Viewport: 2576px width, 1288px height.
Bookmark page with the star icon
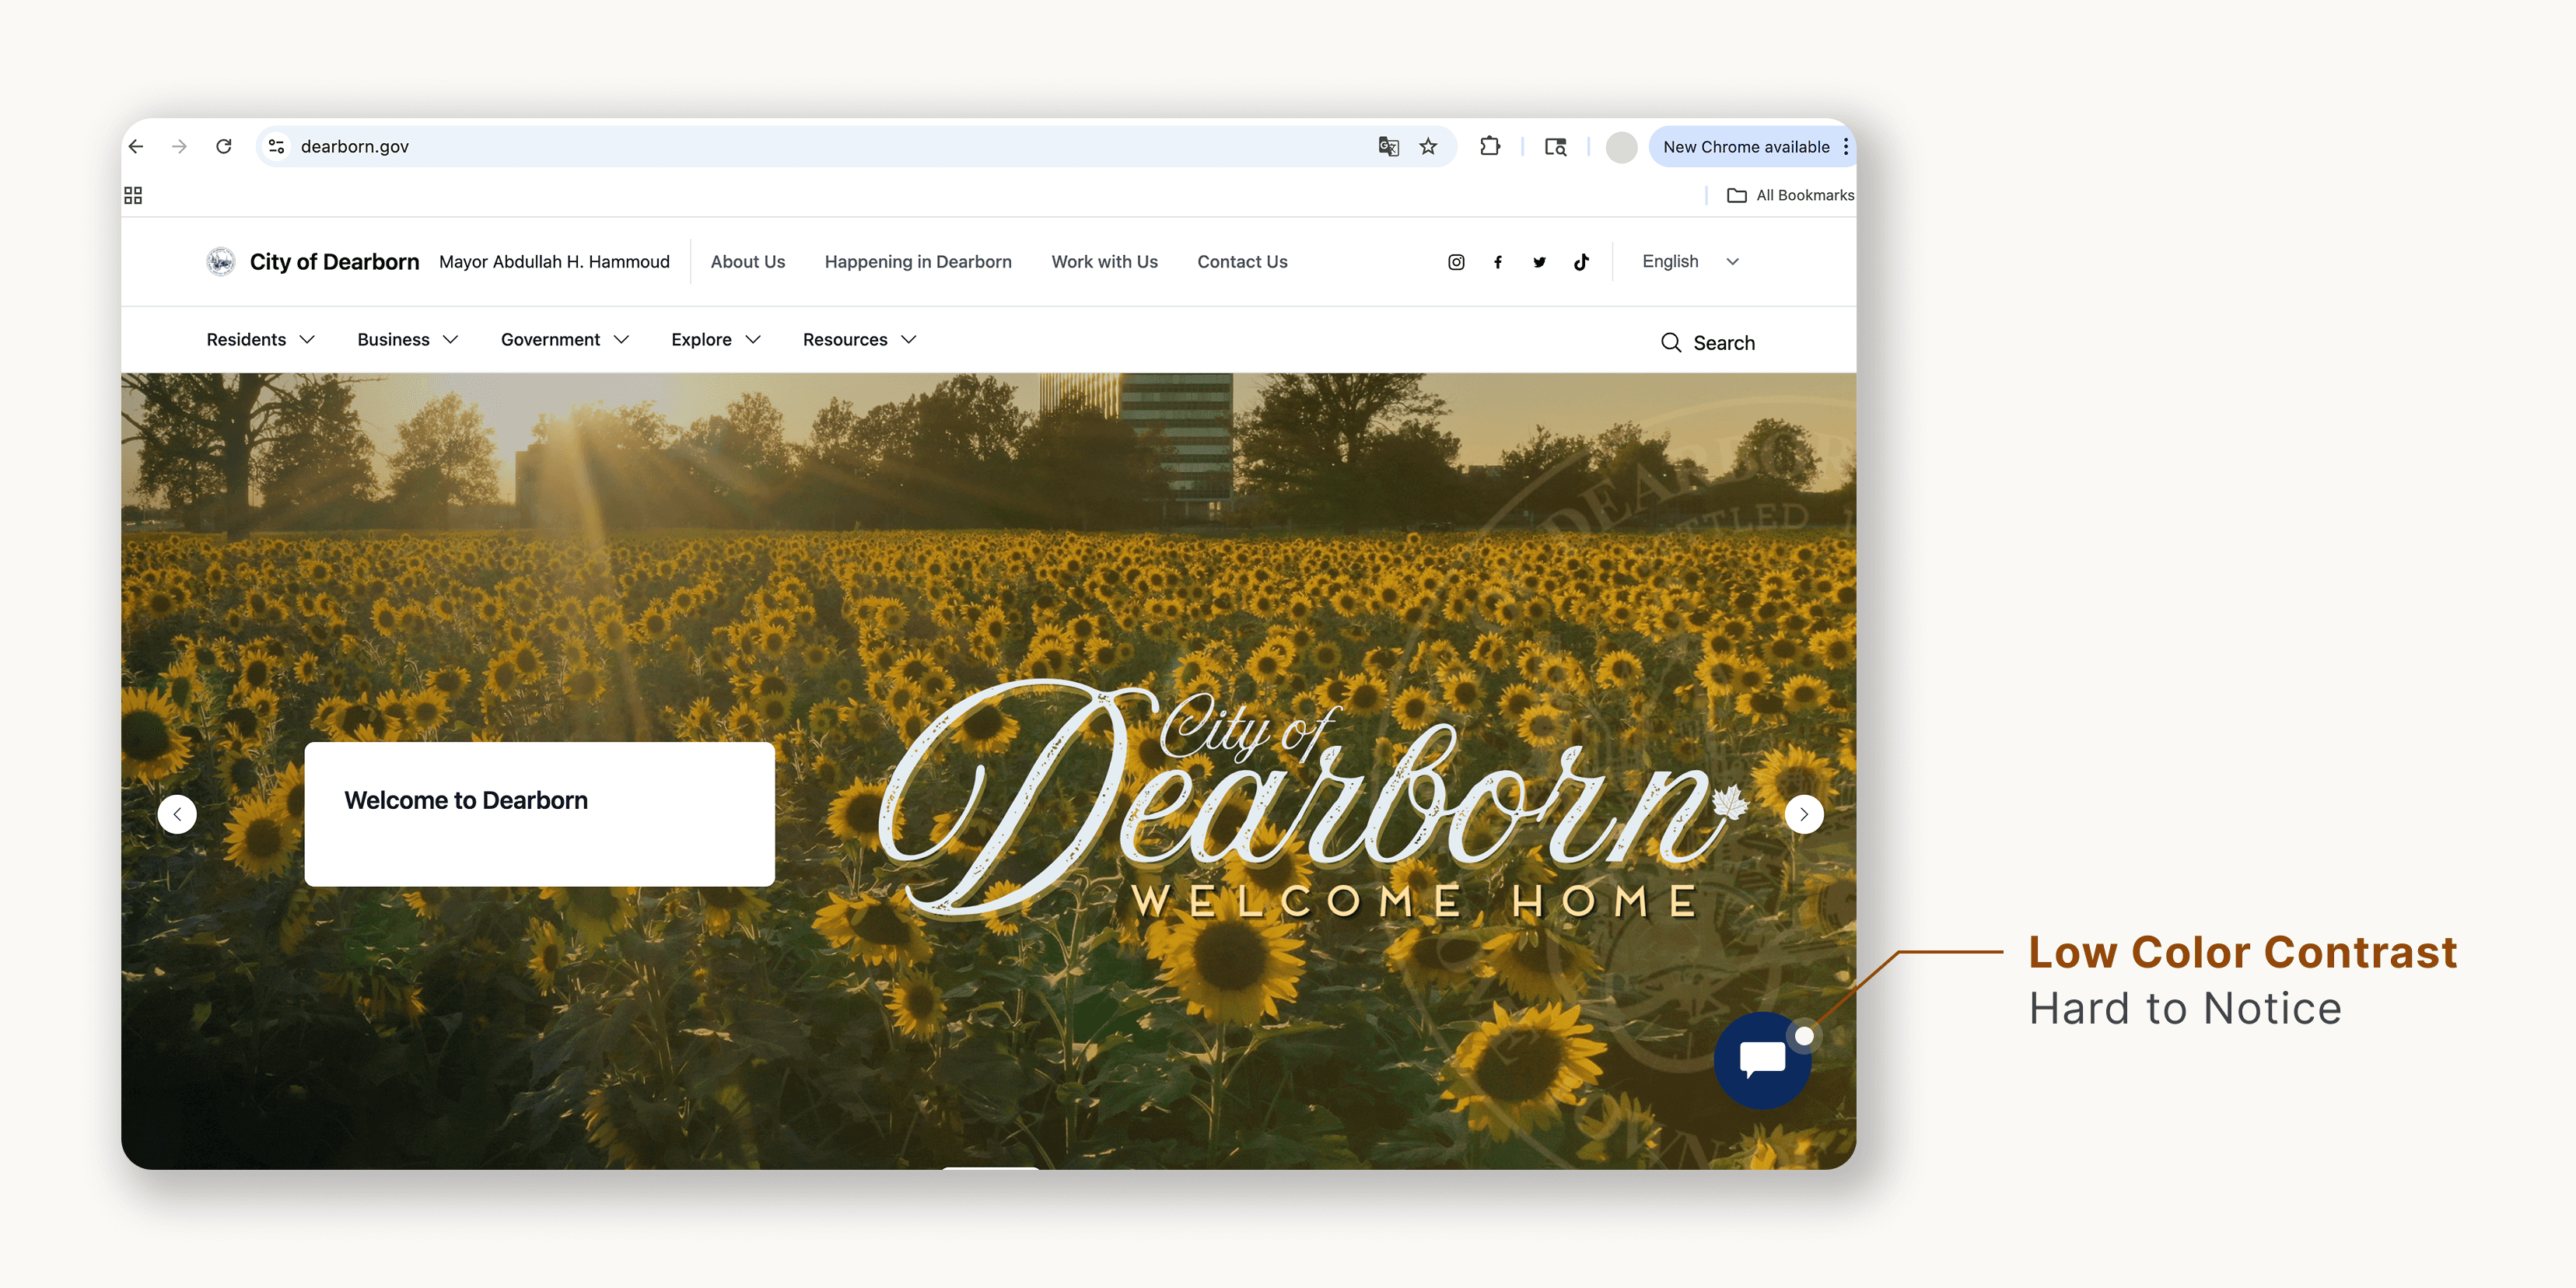tap(1428, 147)
